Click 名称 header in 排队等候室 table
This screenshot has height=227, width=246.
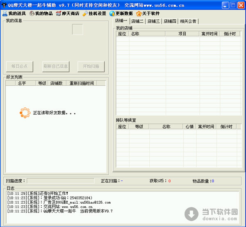[x=166, y=127]
